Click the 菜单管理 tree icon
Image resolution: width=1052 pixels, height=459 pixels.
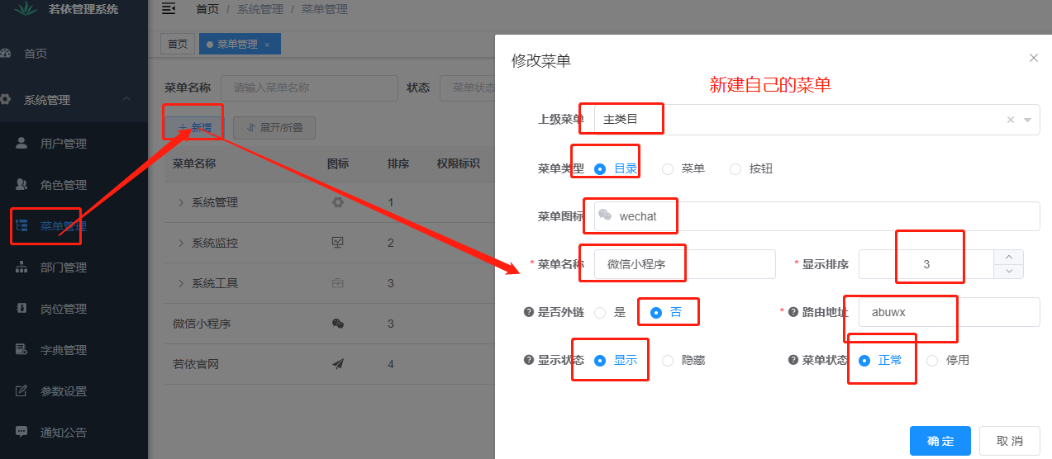(x=22, y=225)
